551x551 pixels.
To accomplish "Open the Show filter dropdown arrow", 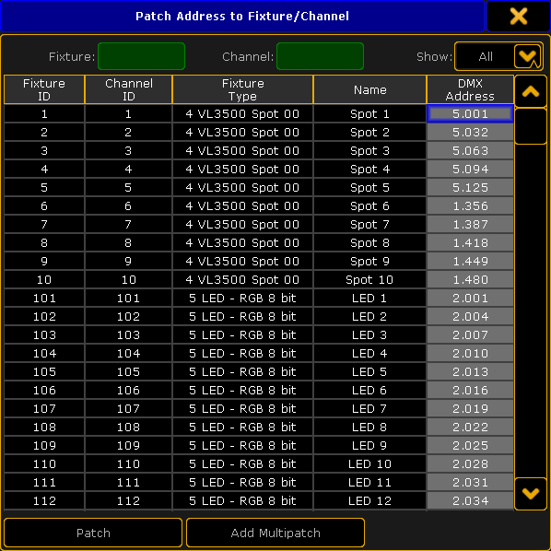I will pyautogui.click(x=527, y=56).
